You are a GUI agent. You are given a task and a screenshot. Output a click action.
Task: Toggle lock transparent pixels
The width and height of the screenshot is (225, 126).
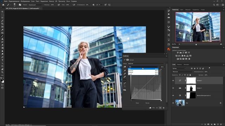coord(180,75)
